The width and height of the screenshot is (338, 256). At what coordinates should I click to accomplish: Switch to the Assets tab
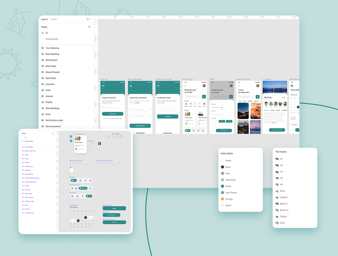click(54, 19)
